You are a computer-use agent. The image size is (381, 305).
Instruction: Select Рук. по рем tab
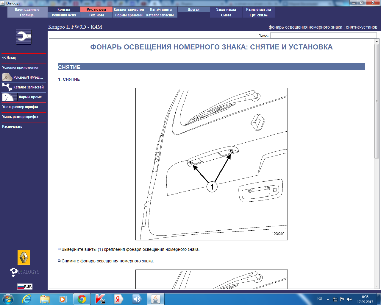pyautogui.click(x=96, y=10)
